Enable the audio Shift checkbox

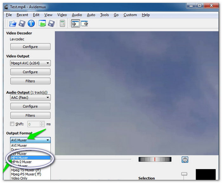pos(12,124)
